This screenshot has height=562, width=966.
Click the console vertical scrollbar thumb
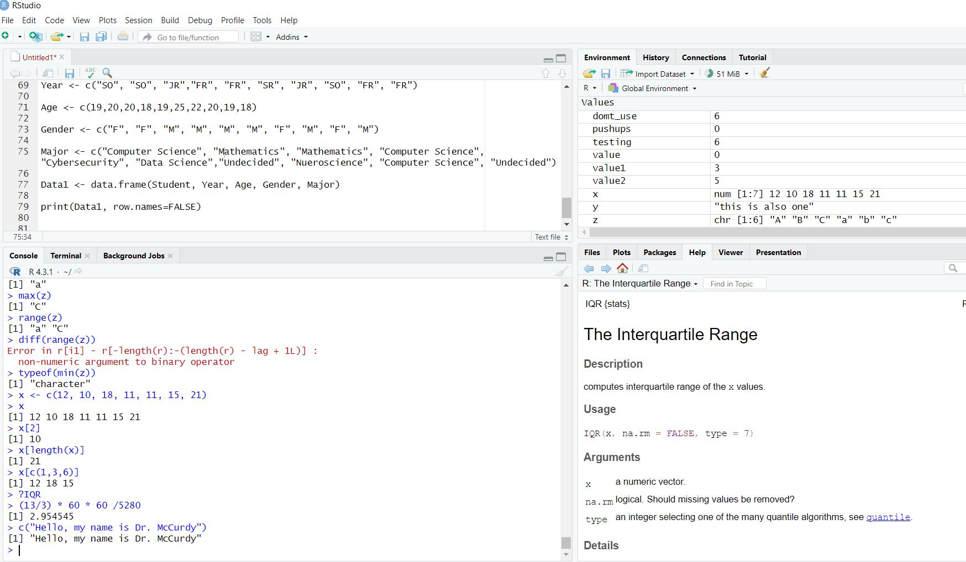tap(566, 543)
